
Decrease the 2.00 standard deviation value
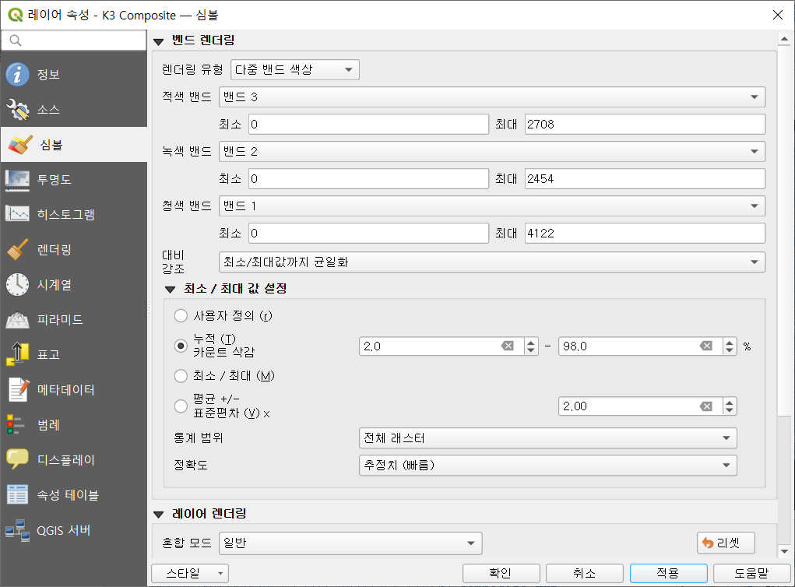(730, 410)
